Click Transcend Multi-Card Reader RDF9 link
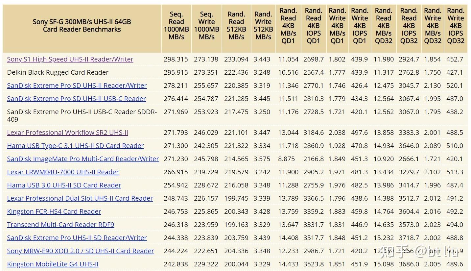The width and height of the screenshot is (471, 271). [60, 225]
